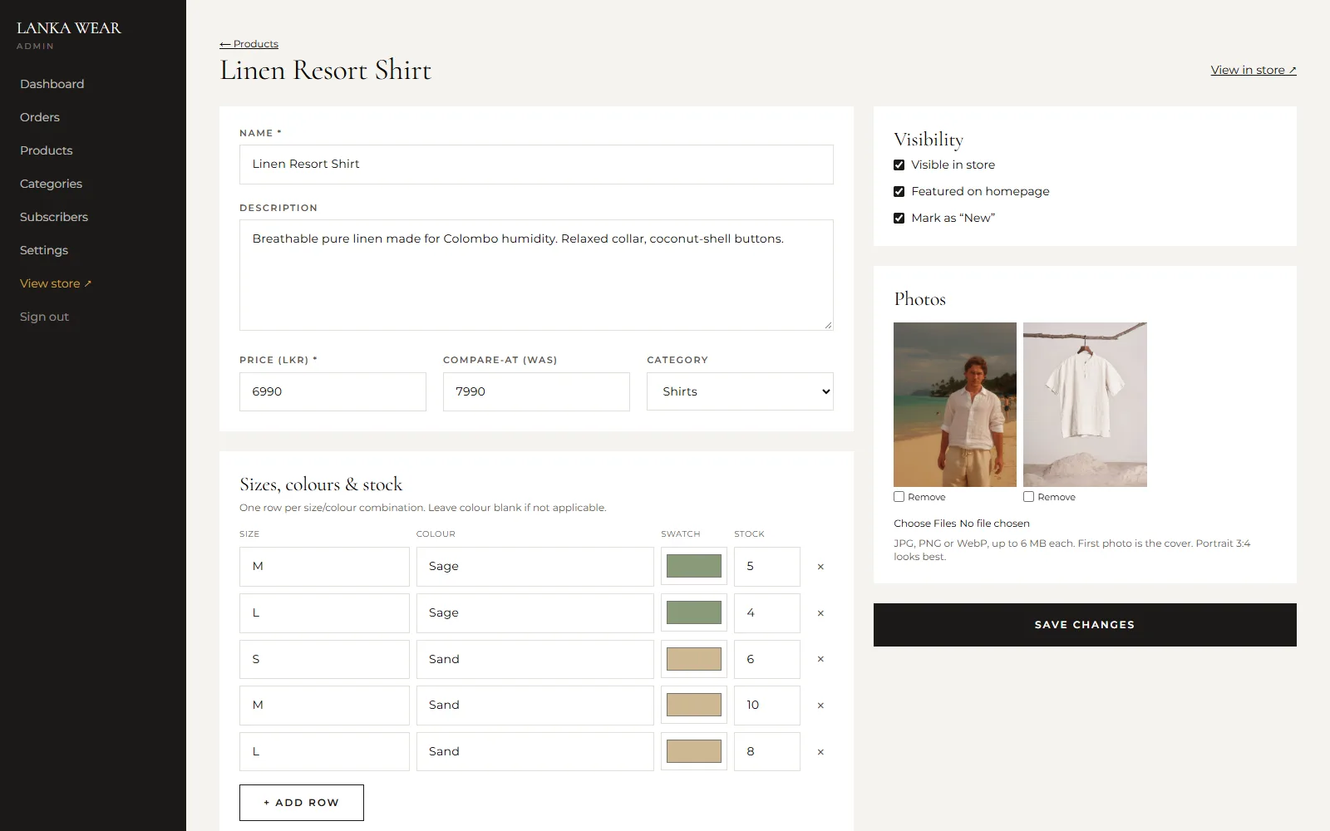Viewport: 1330px width, 831px height.
Task: Open Dashboard in the sidebar
Action: coord(52,84)
